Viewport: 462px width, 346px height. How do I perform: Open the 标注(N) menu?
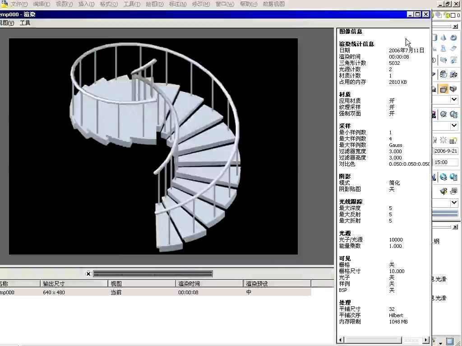pyautogui.click(x=178, y=4)
